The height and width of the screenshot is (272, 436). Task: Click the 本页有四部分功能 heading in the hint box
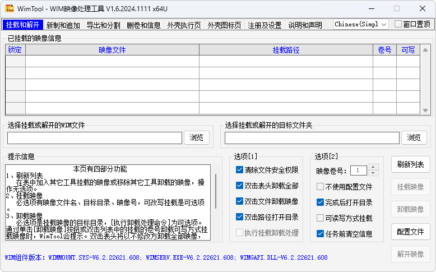[x=100, y=169]
